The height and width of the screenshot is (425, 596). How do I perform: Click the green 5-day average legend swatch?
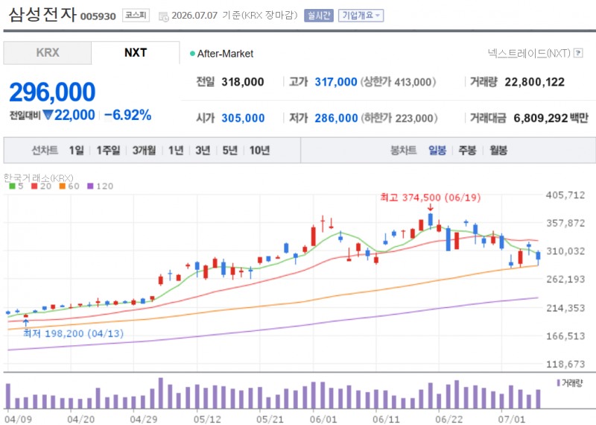[12, 186]
